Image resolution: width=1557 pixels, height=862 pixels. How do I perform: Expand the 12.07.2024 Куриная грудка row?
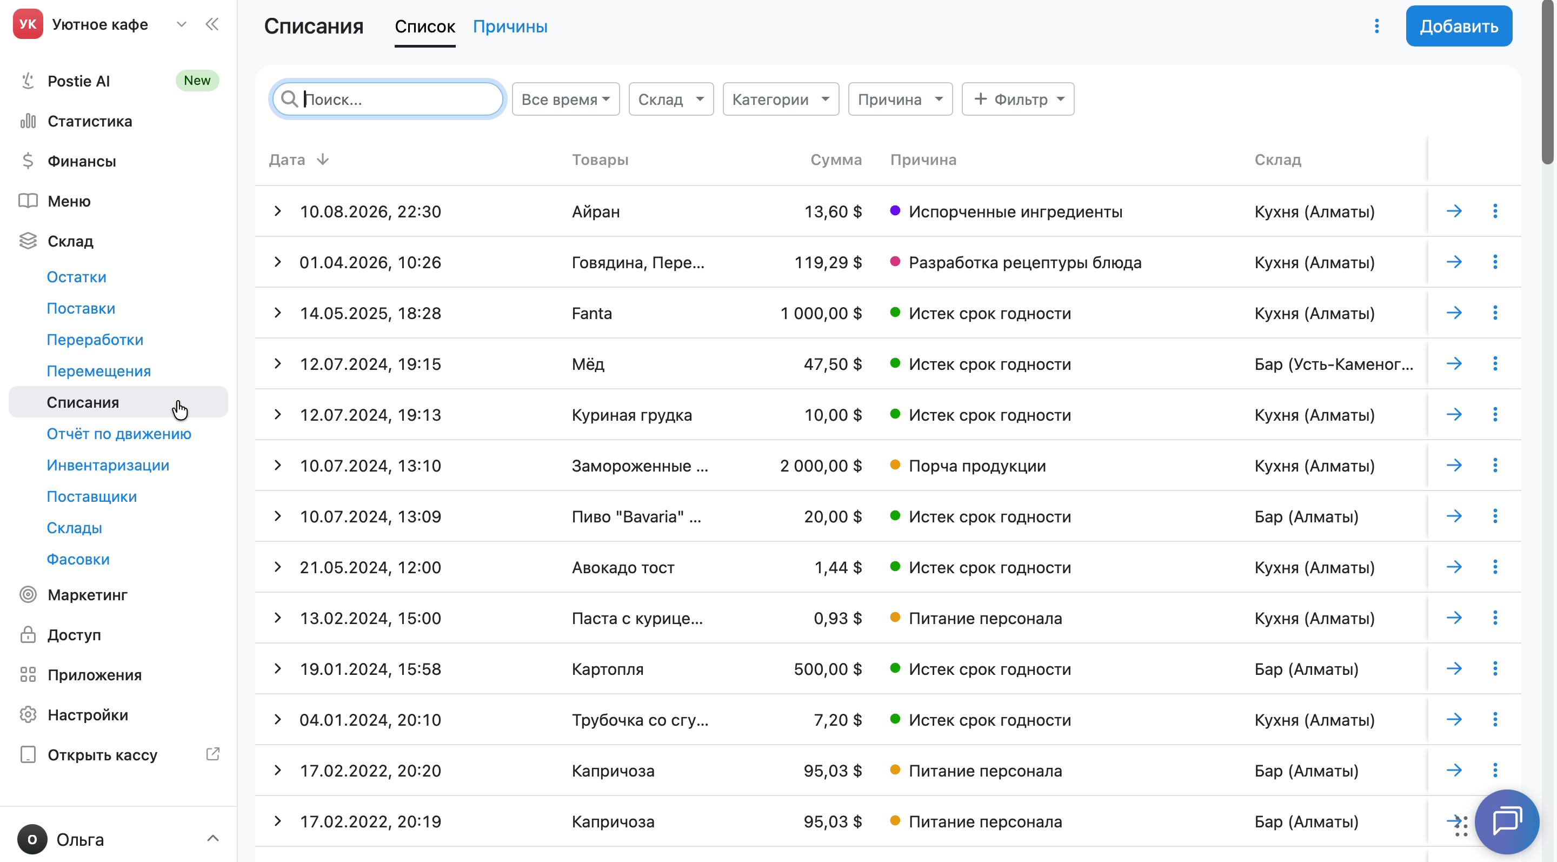click(277, 414)
